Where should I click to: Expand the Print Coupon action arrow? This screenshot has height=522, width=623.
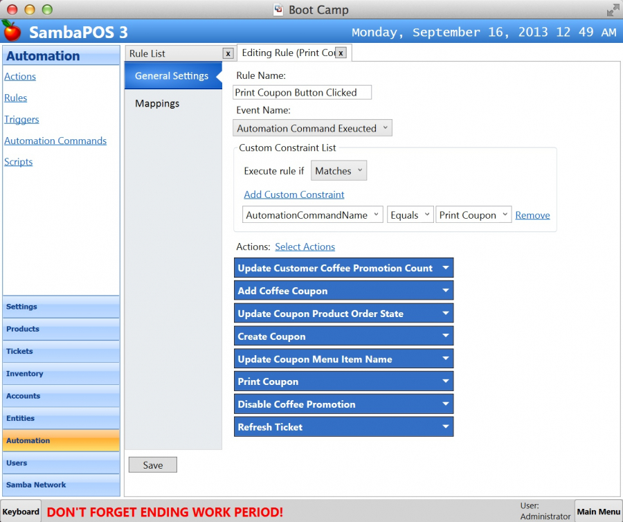click(x=446, y=381)
